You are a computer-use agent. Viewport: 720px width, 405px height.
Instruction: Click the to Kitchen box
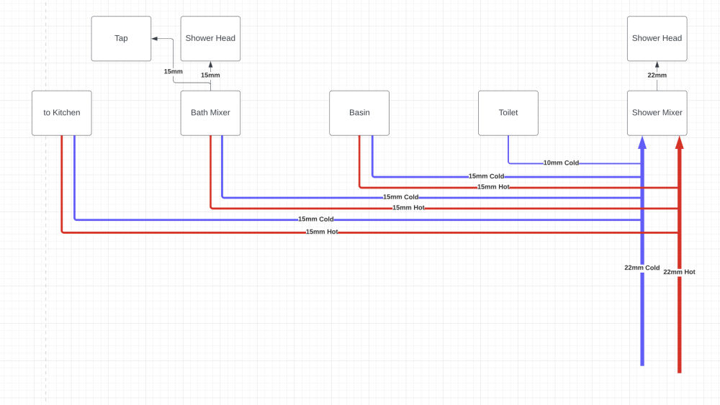[x=61, y=113]
